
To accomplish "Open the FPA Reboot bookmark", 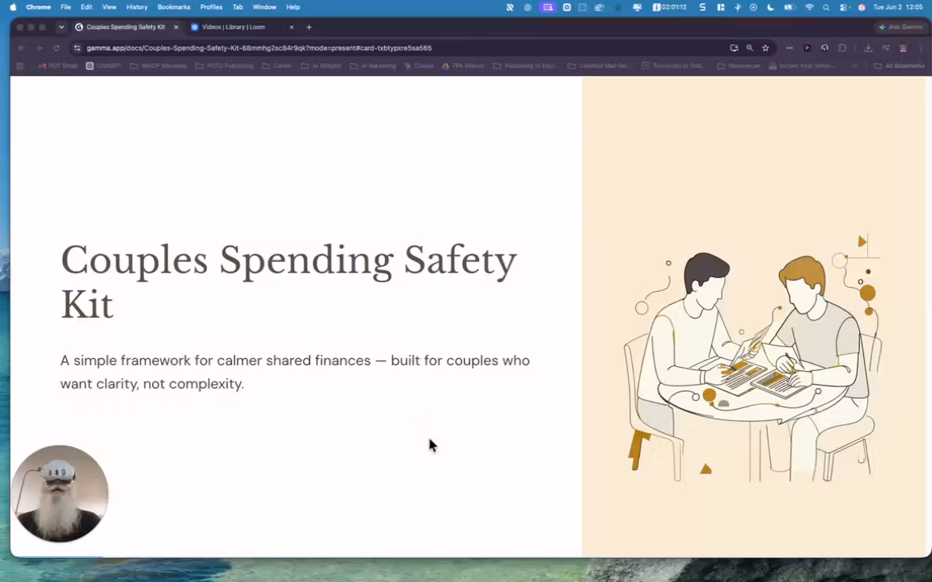I will 463,66.
